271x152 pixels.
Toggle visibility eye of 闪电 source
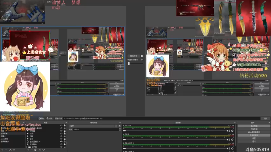point(61,136)
